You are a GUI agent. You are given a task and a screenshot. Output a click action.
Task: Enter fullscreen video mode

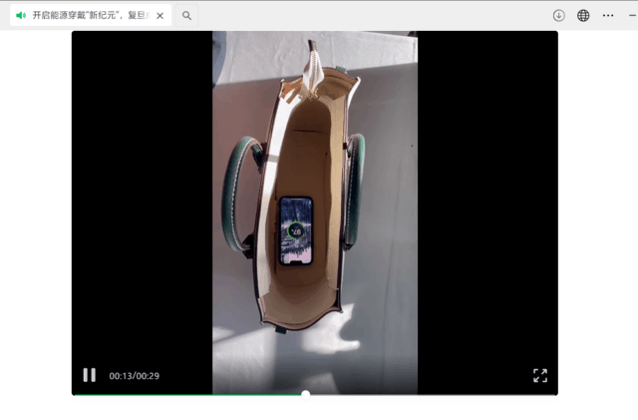pos(540,375)
